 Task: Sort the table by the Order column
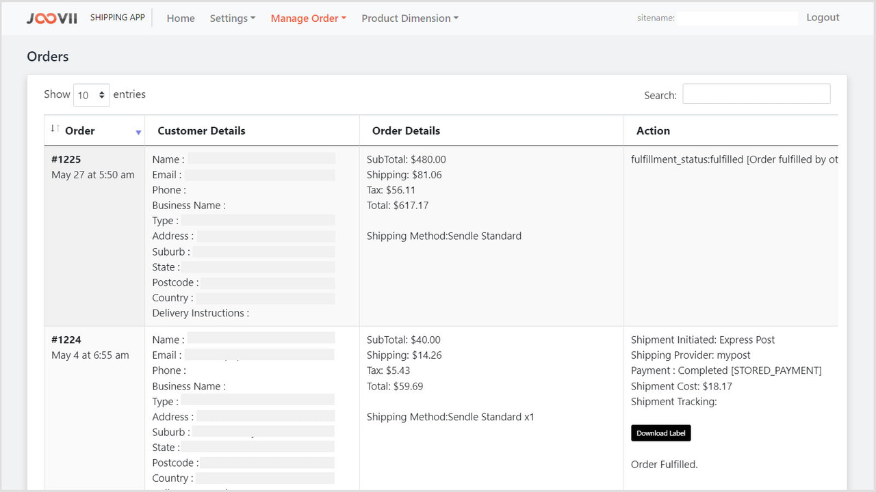[x=79, y=131]
